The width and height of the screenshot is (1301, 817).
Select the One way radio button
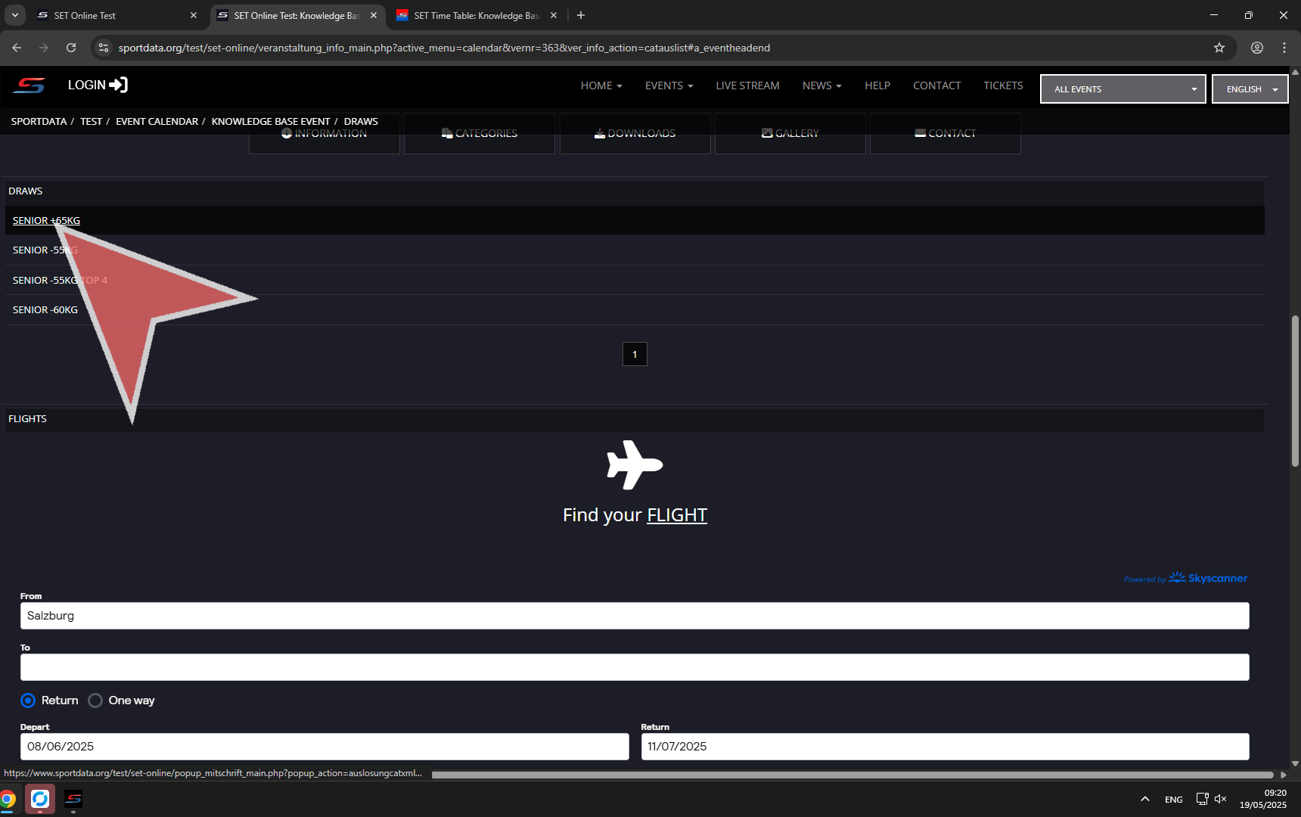point(95,701)
